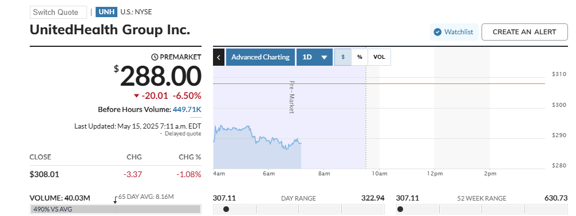The image size is (576, 216).
Task: Switch chart to percent view
Action: tap(360, 57)
